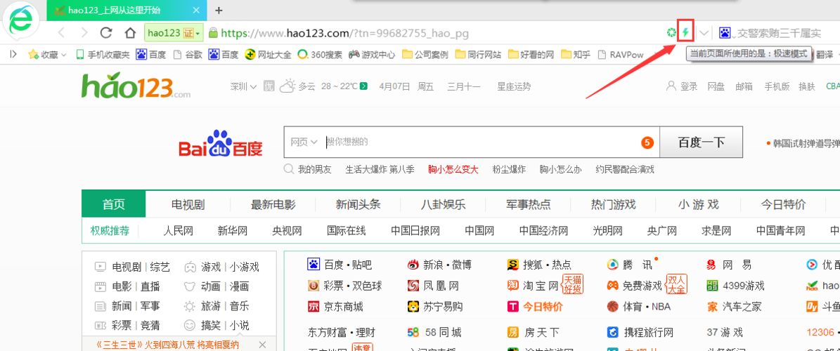Close the 三生三世 news banner
This screenshot has width=840, height=351.
[262, 344]
